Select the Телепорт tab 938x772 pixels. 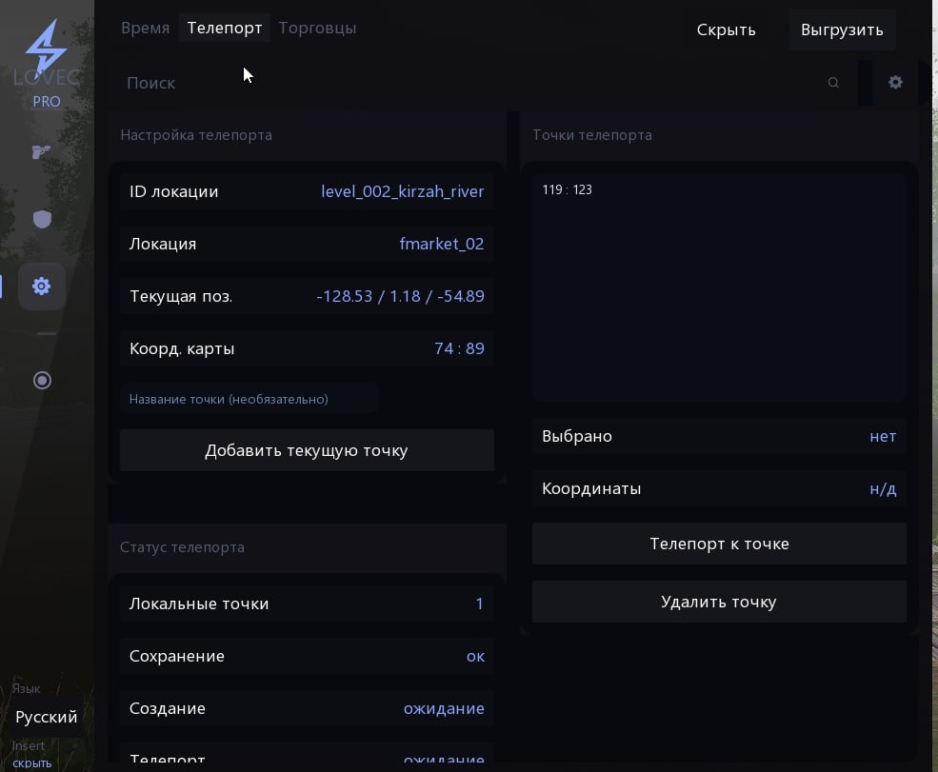225,29
